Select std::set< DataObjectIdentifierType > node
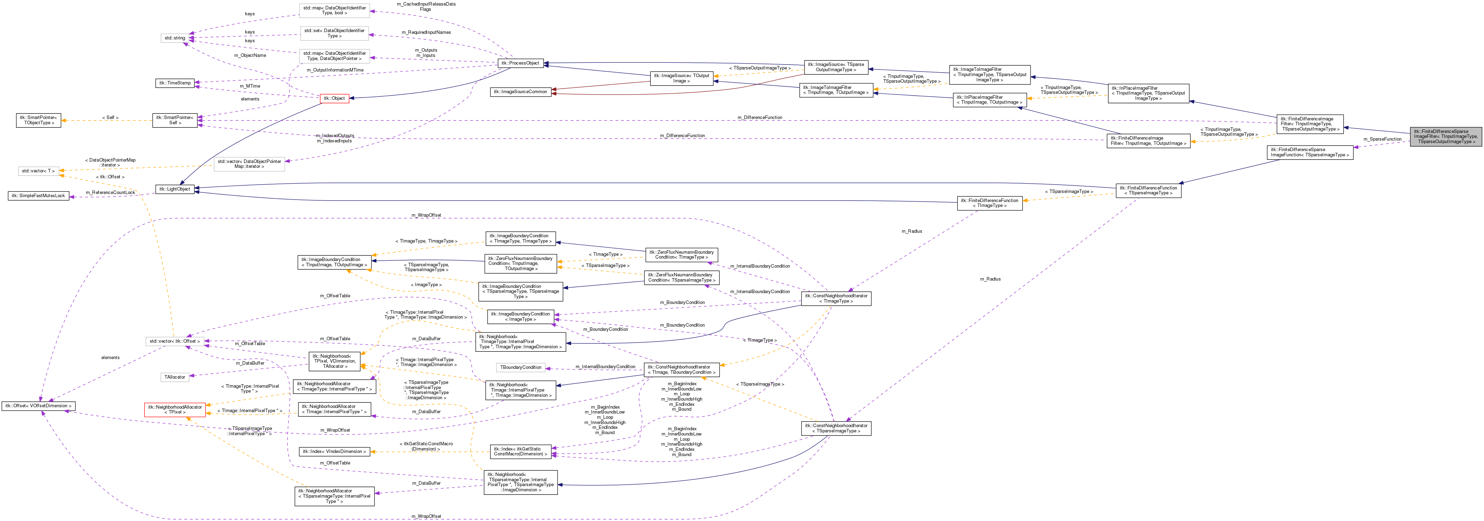This screenshot has height=521, width=1484. click(x=334, y=34)
